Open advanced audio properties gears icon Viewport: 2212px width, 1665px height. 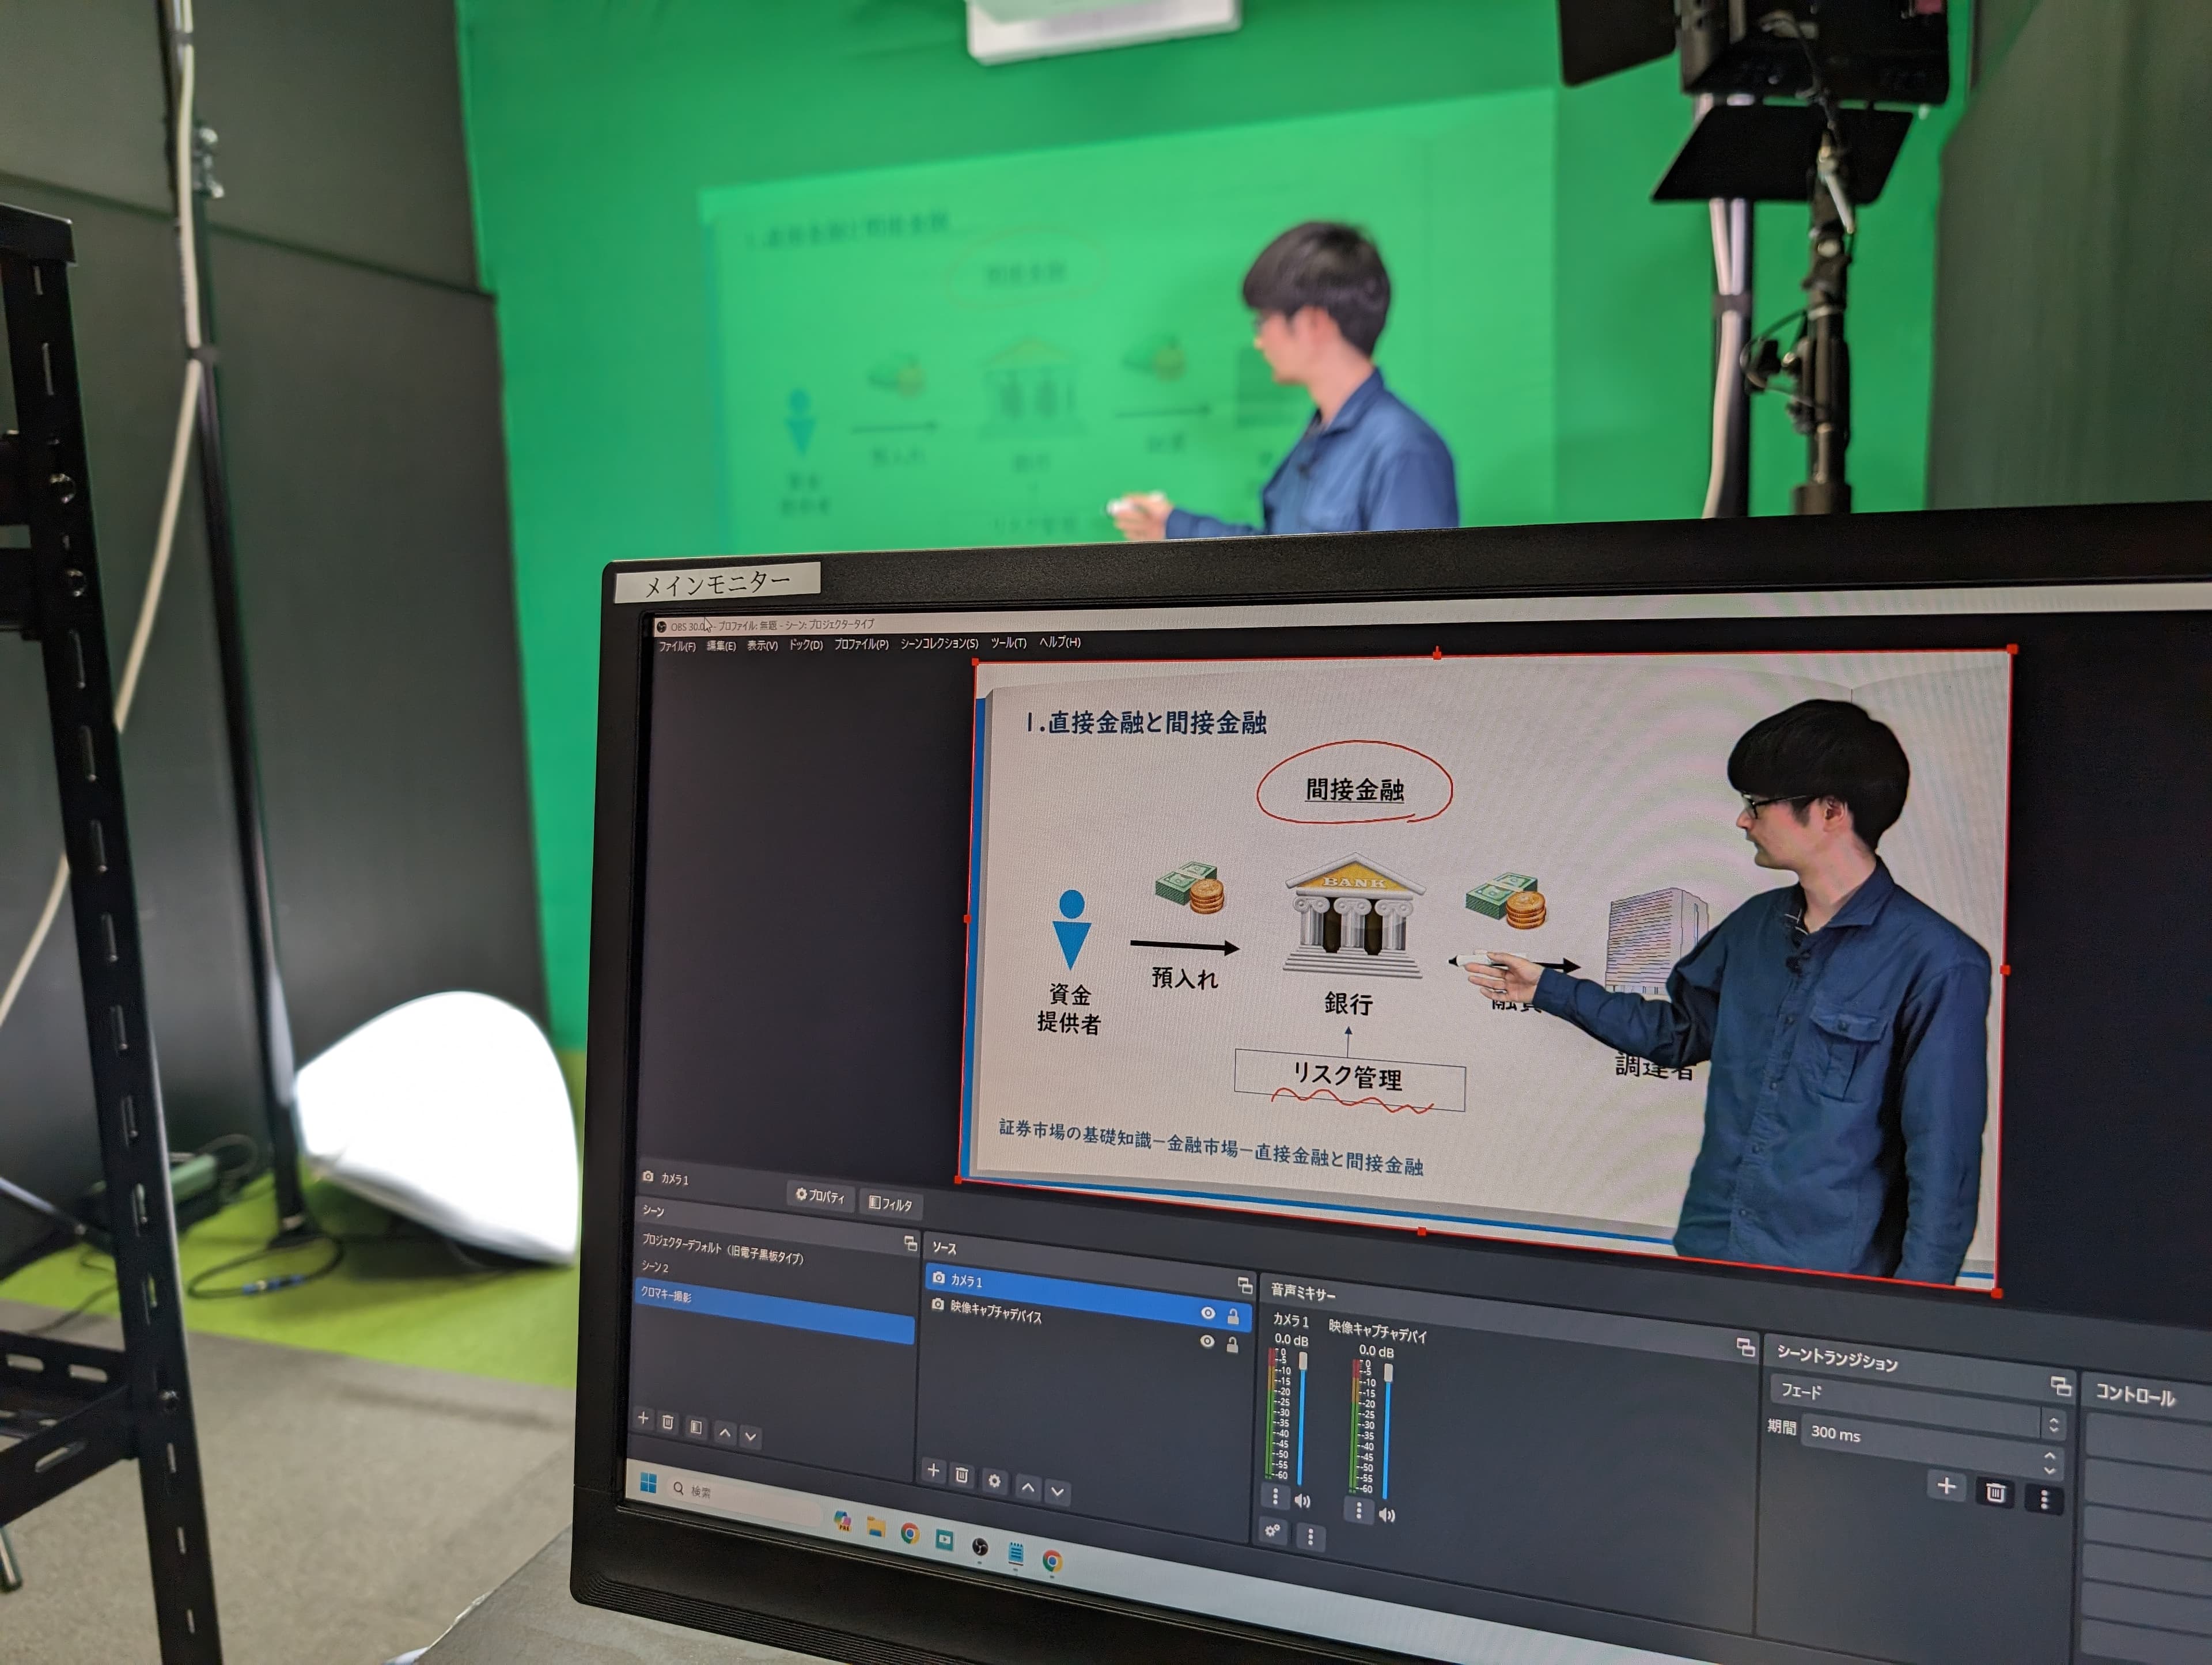point(1273,1530)
